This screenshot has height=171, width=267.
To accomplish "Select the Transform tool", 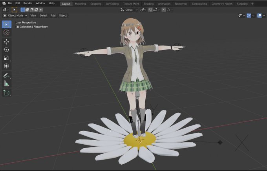I will pyautogui.click(x=6, y=66).
